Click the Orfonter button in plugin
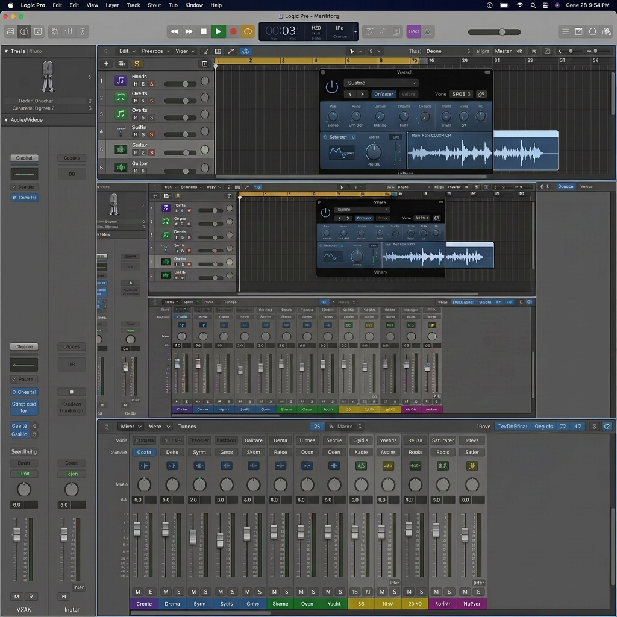The image size is (617, 617). pyautogui.click(x=383, y=94)
